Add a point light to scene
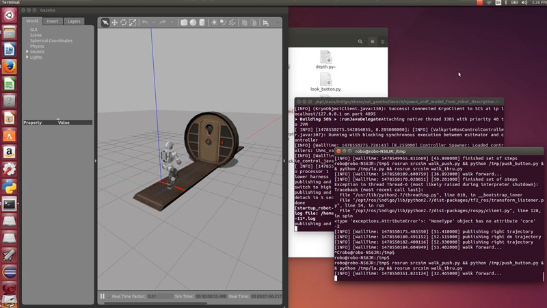 [215, 23]
